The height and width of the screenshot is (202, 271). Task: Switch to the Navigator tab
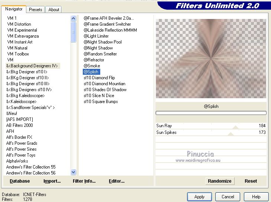[14, 9]
